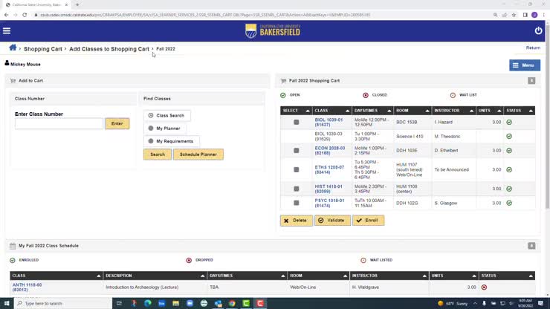Open Chrome from the taskbar
550x309 pixels.
tap(232, 303)
